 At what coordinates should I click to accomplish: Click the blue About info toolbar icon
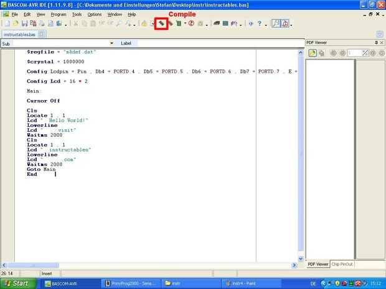[251, 24]
